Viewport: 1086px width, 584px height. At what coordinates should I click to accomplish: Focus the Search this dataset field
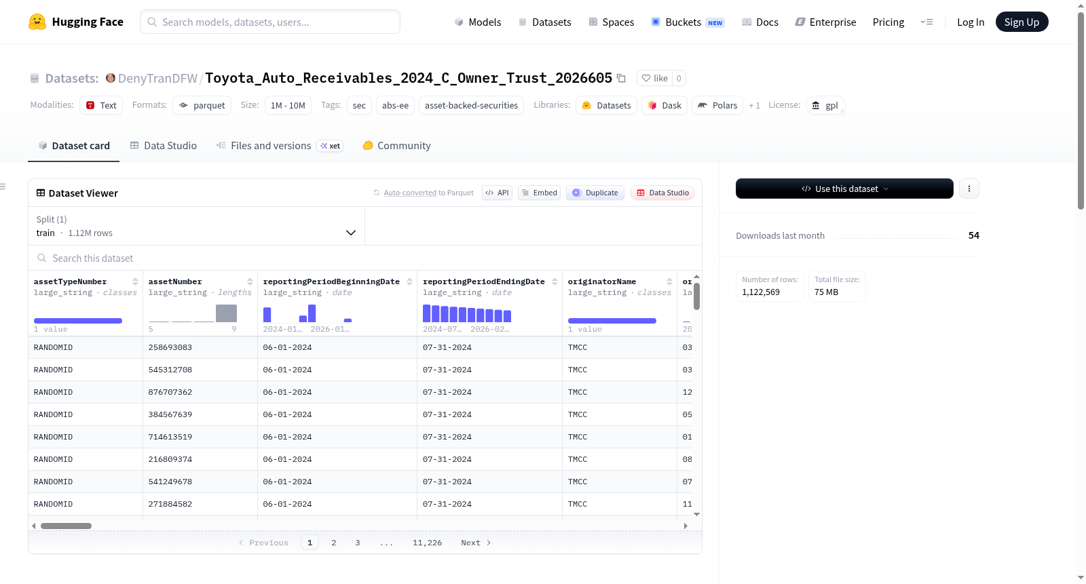365,258
